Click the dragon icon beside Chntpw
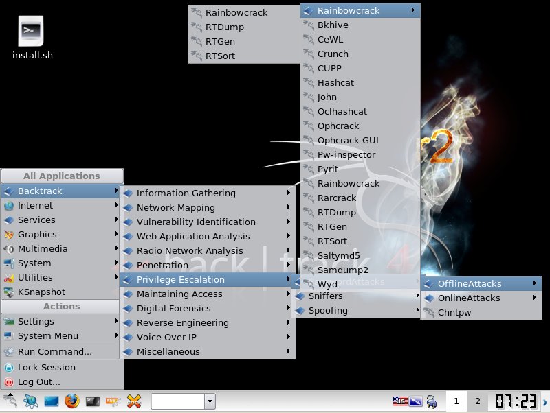Screen dimensions: 550x413 (429, 313)
